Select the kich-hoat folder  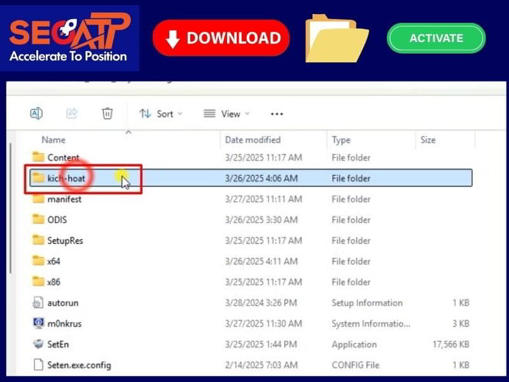click(66, 178)
